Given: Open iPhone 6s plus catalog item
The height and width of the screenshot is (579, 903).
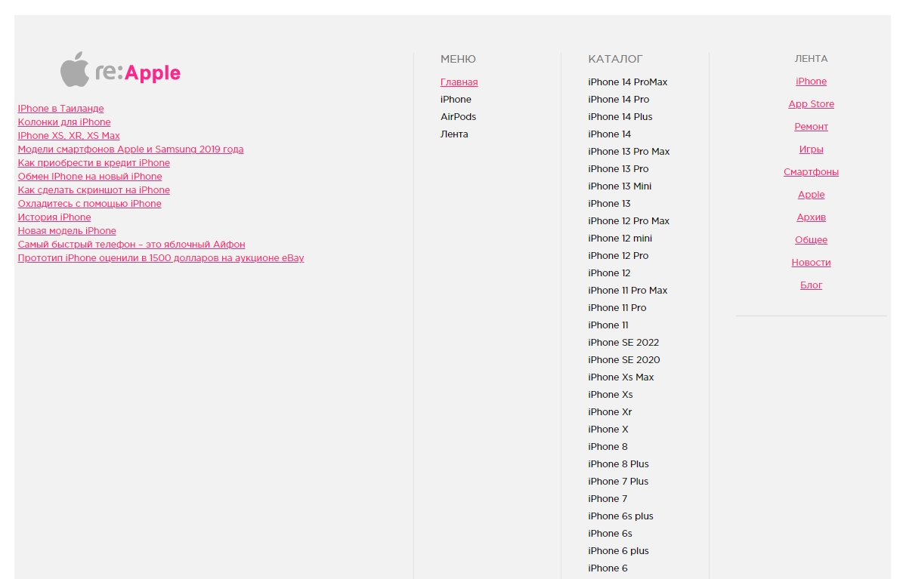Looking at the screenshot, I should pos(620,516).
